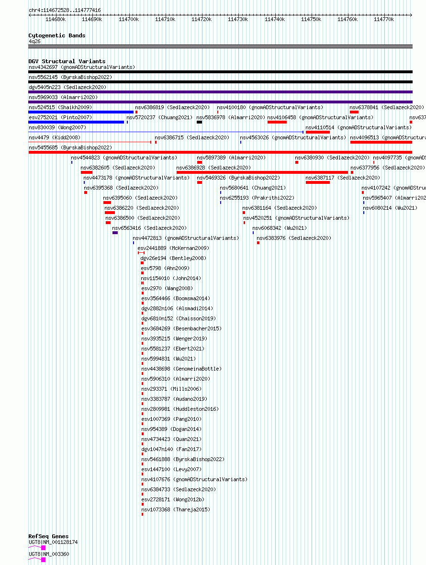The width and height of the screenshot is (426, 565).
Task: Click the nsv5836978 Almarri2020 label
Action: click(x=230, y=117)
